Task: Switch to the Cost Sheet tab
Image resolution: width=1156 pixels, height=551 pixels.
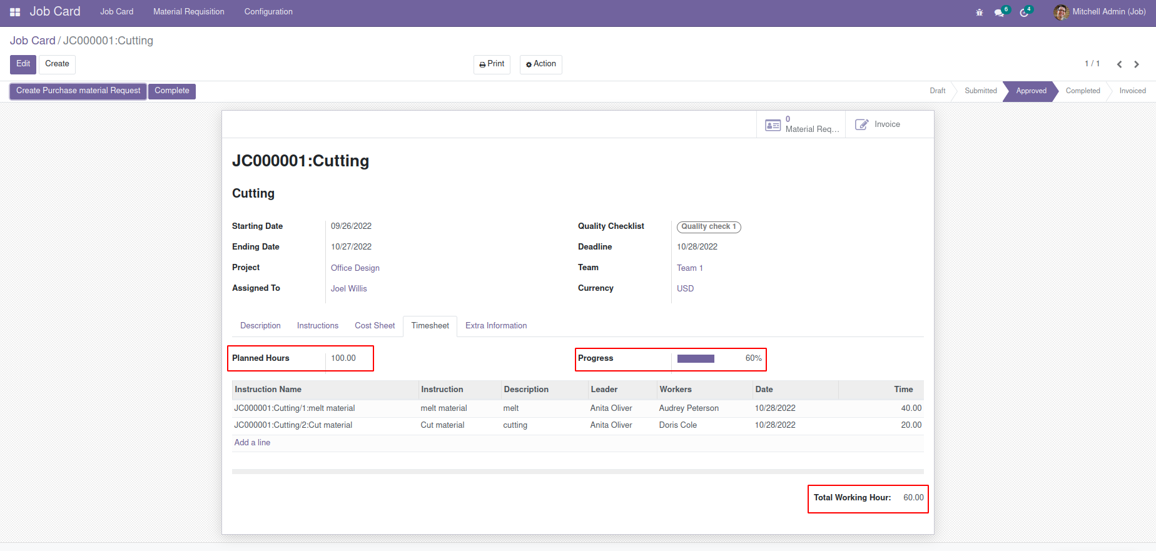Action: (375, 326)
